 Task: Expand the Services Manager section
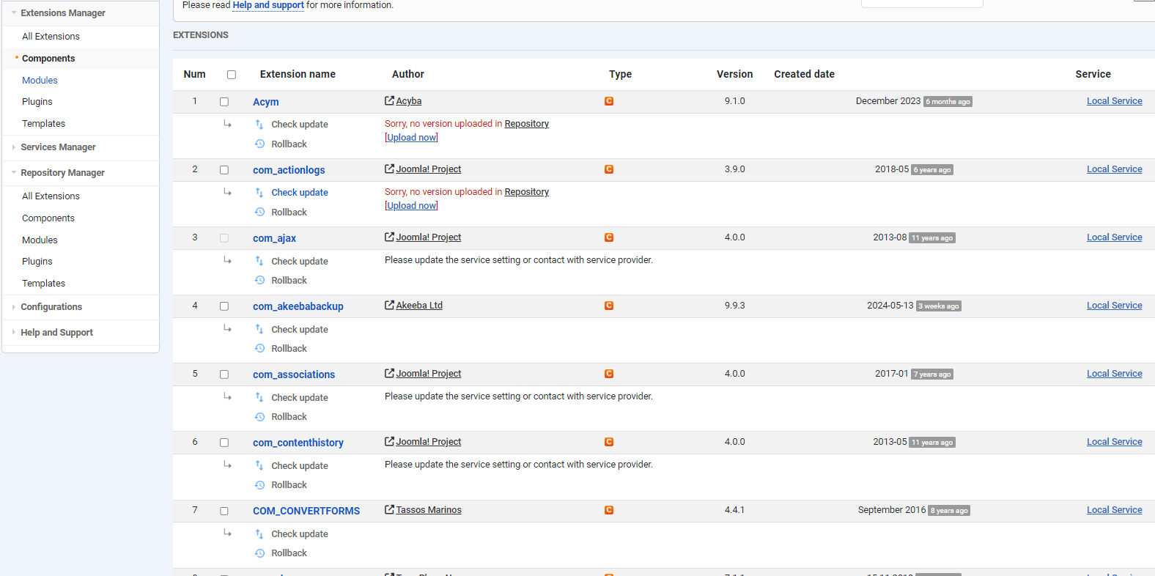[x=14, y=147]
